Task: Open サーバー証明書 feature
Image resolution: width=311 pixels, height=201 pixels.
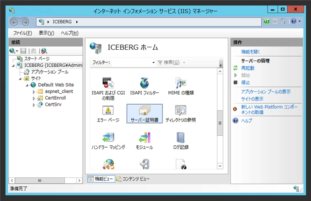Action: tap(145, 114)
